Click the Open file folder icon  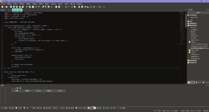(7, 7)
